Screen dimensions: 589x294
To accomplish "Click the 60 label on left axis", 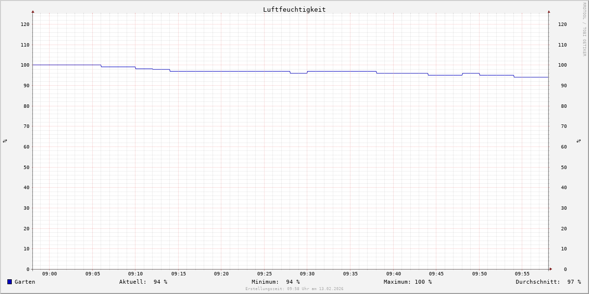I will click(27, 147).
